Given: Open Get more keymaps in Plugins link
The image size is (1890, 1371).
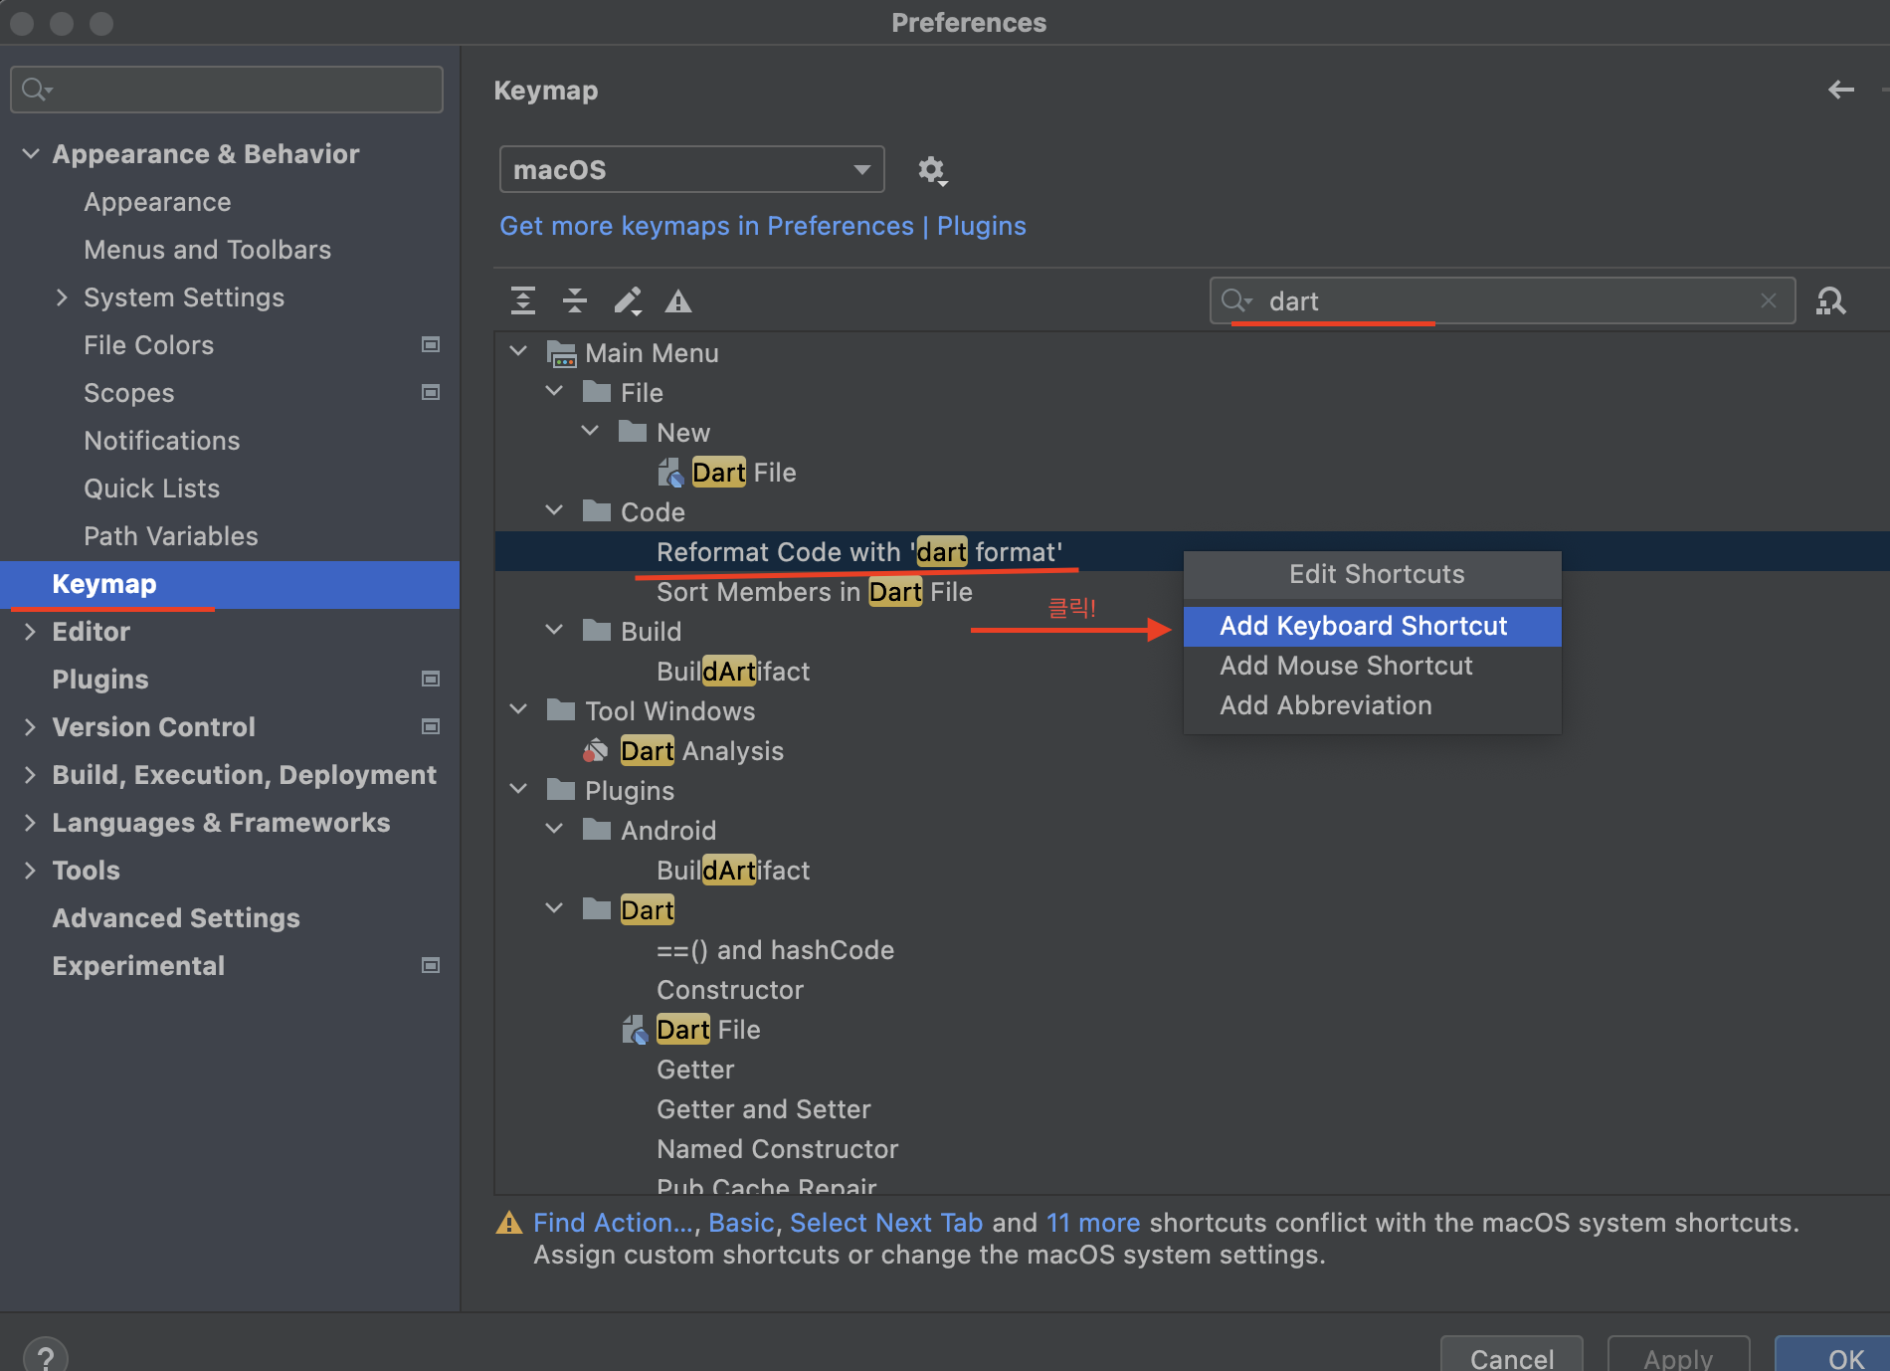Looking at the screenshot, I should (x=763, y=226).
